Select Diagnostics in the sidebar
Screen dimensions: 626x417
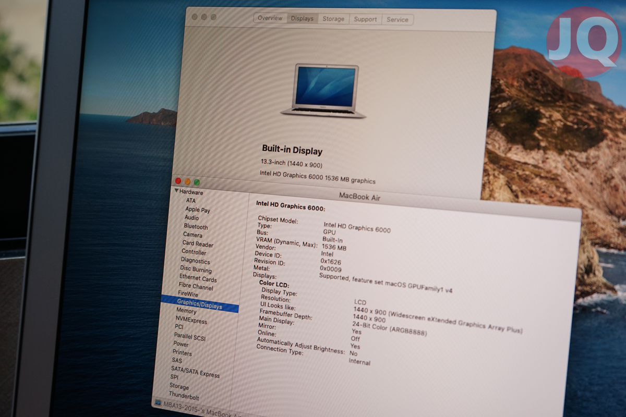tap(195, 261)
